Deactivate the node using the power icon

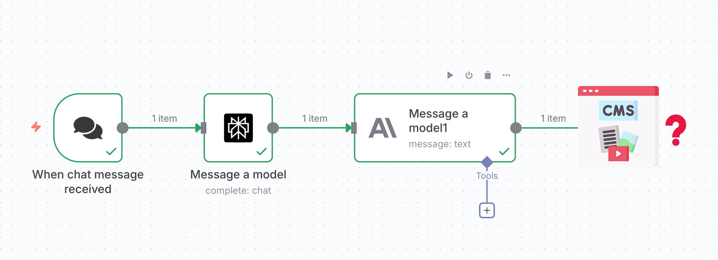(469, 75)
